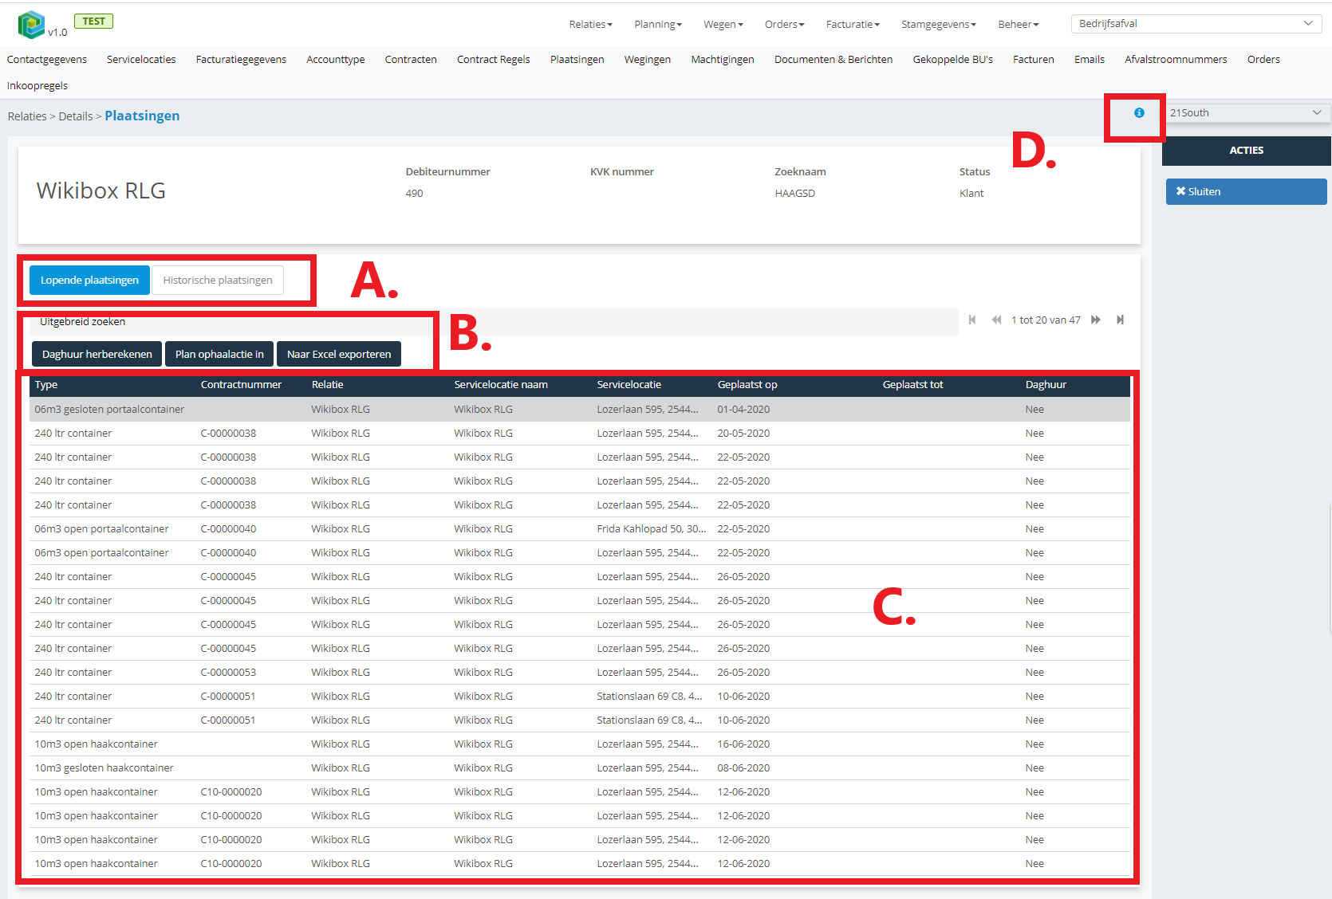
Task: Select row with date 20-05-2020
Action: tap(580, 434)
